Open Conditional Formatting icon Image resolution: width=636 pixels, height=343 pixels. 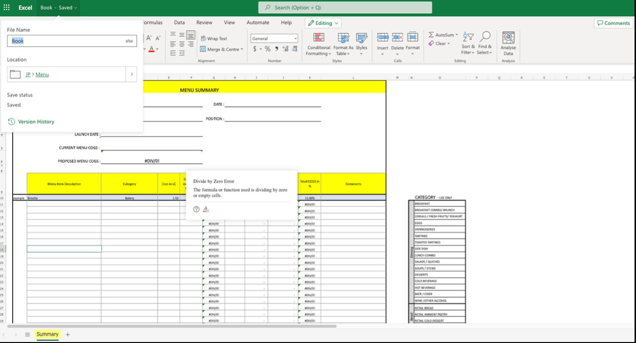coord(319,37)
